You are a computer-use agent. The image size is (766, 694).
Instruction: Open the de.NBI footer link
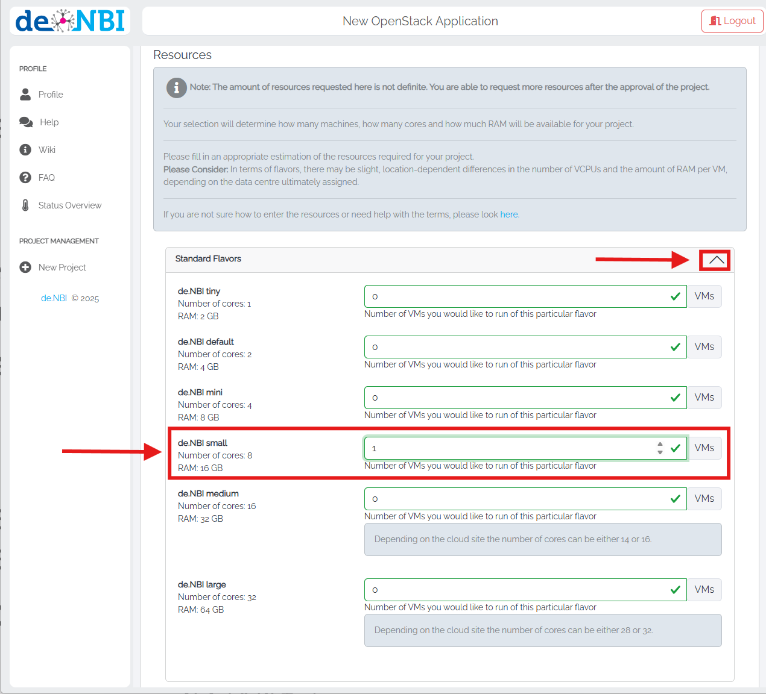(x=54, y=298)
